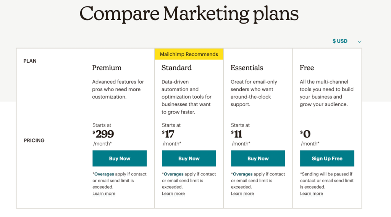
Task: Click the PRICING row label
Action: tap(34, 141)
